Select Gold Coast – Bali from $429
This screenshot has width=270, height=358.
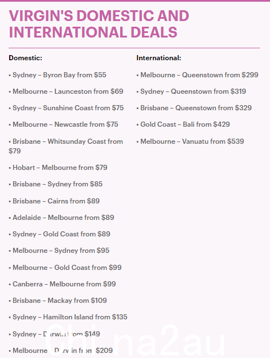pyautogui.click(x=183, y=124)
